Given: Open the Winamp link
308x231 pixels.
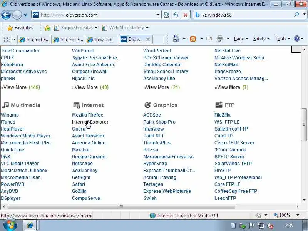Looking at the screenshot, I should [x=10, y=115].
